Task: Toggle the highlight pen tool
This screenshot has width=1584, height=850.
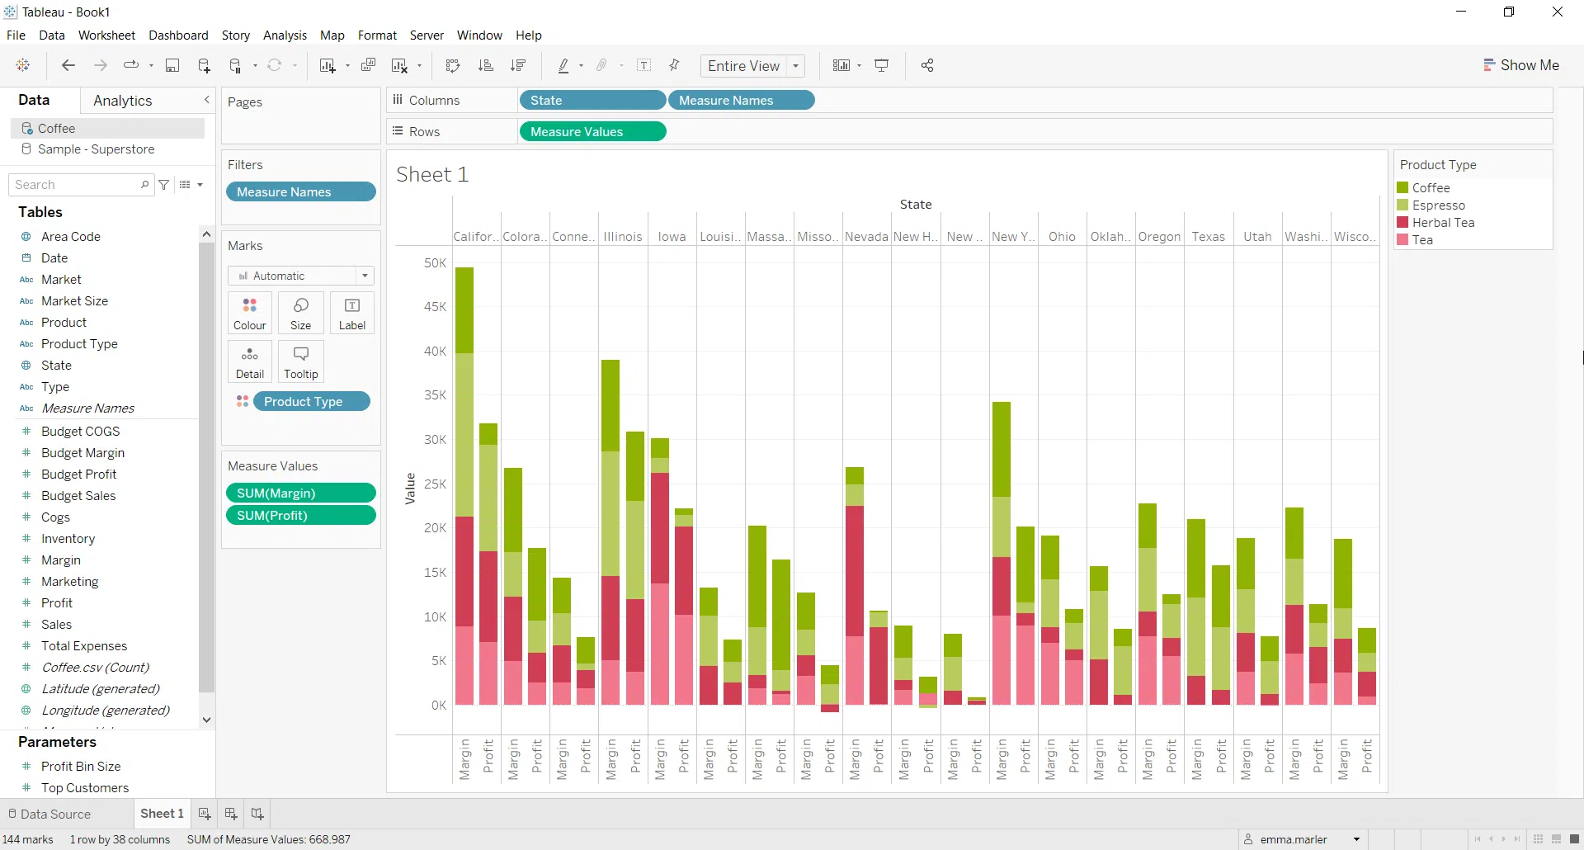Action: tap(565, 65)
